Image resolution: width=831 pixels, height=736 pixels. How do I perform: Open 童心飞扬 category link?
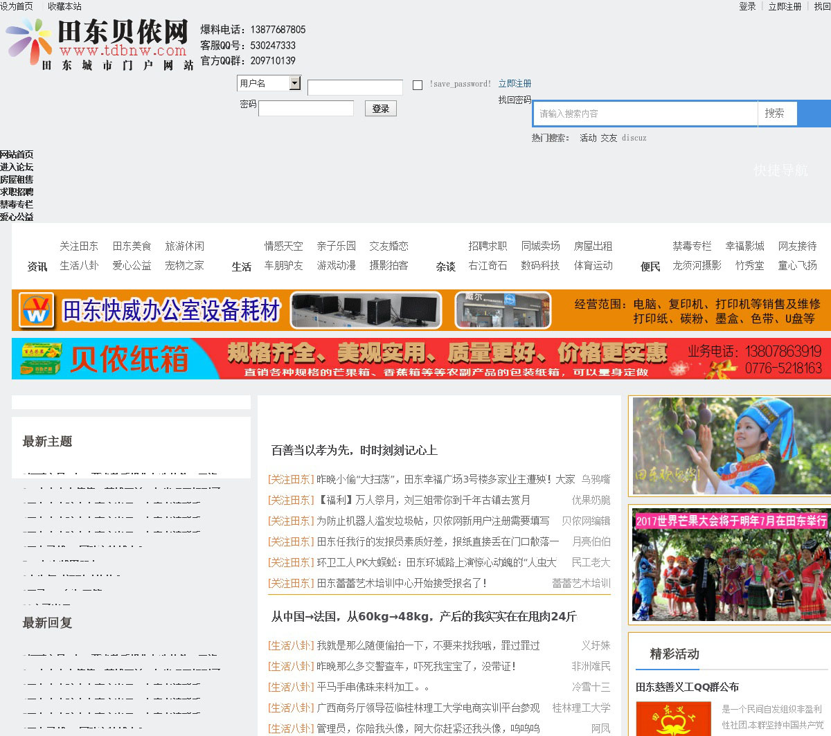(797, 265)
